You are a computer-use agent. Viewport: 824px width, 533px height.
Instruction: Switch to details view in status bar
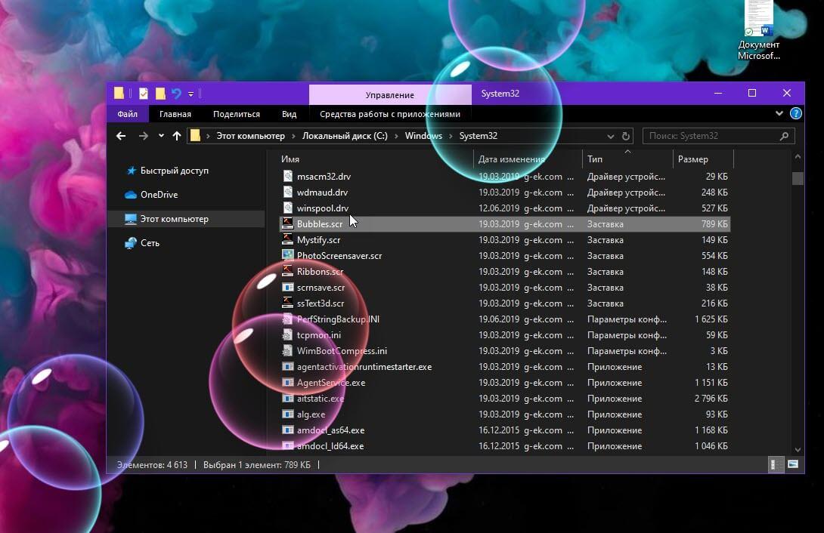tap(774, 465)
